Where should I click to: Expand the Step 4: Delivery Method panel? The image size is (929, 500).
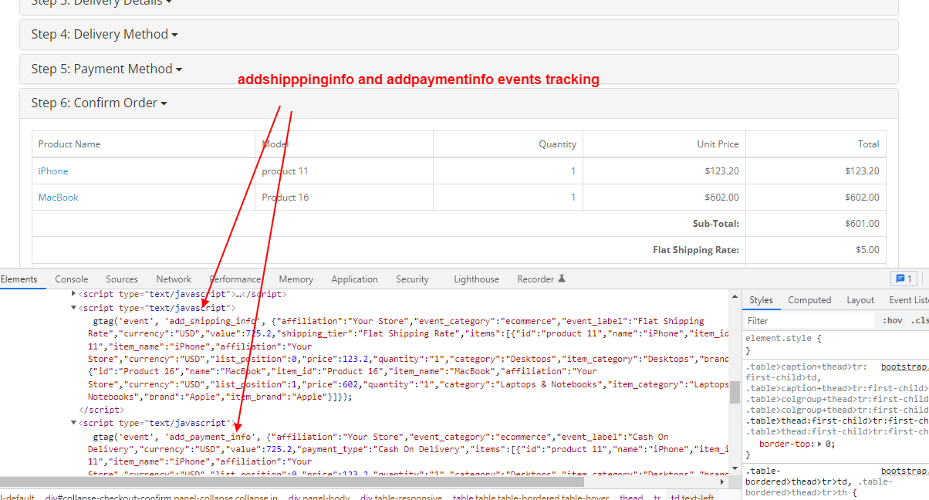point(104,35)
